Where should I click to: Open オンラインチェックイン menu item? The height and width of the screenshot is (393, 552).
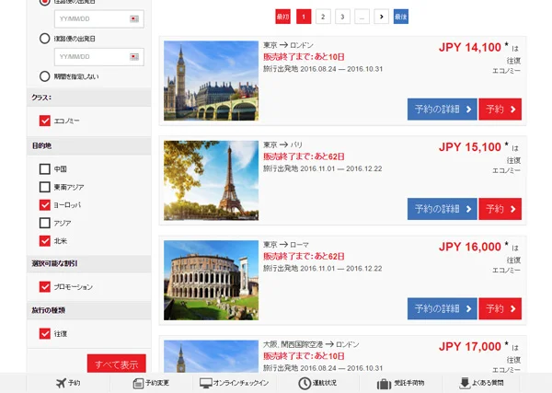234,383
